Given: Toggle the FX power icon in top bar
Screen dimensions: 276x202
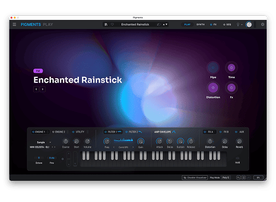Looking at the screenshot, I should click(x=211, y=24).
